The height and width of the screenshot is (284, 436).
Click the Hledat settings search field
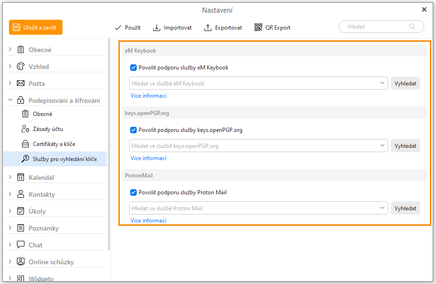point(376,27)
